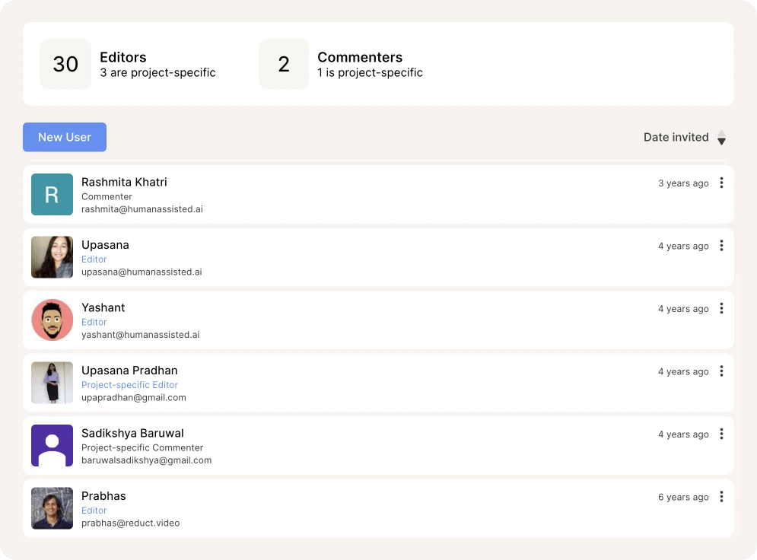Click the Date invited sort label

[x=676, y=137]
